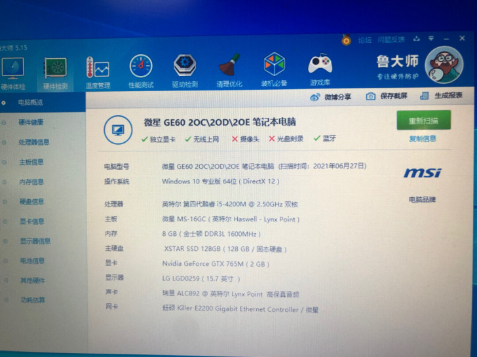Image resolution: width=477 pixels, height=357 pixels.
Task: Click 生成报表 generate report
Action: point(448,95)
